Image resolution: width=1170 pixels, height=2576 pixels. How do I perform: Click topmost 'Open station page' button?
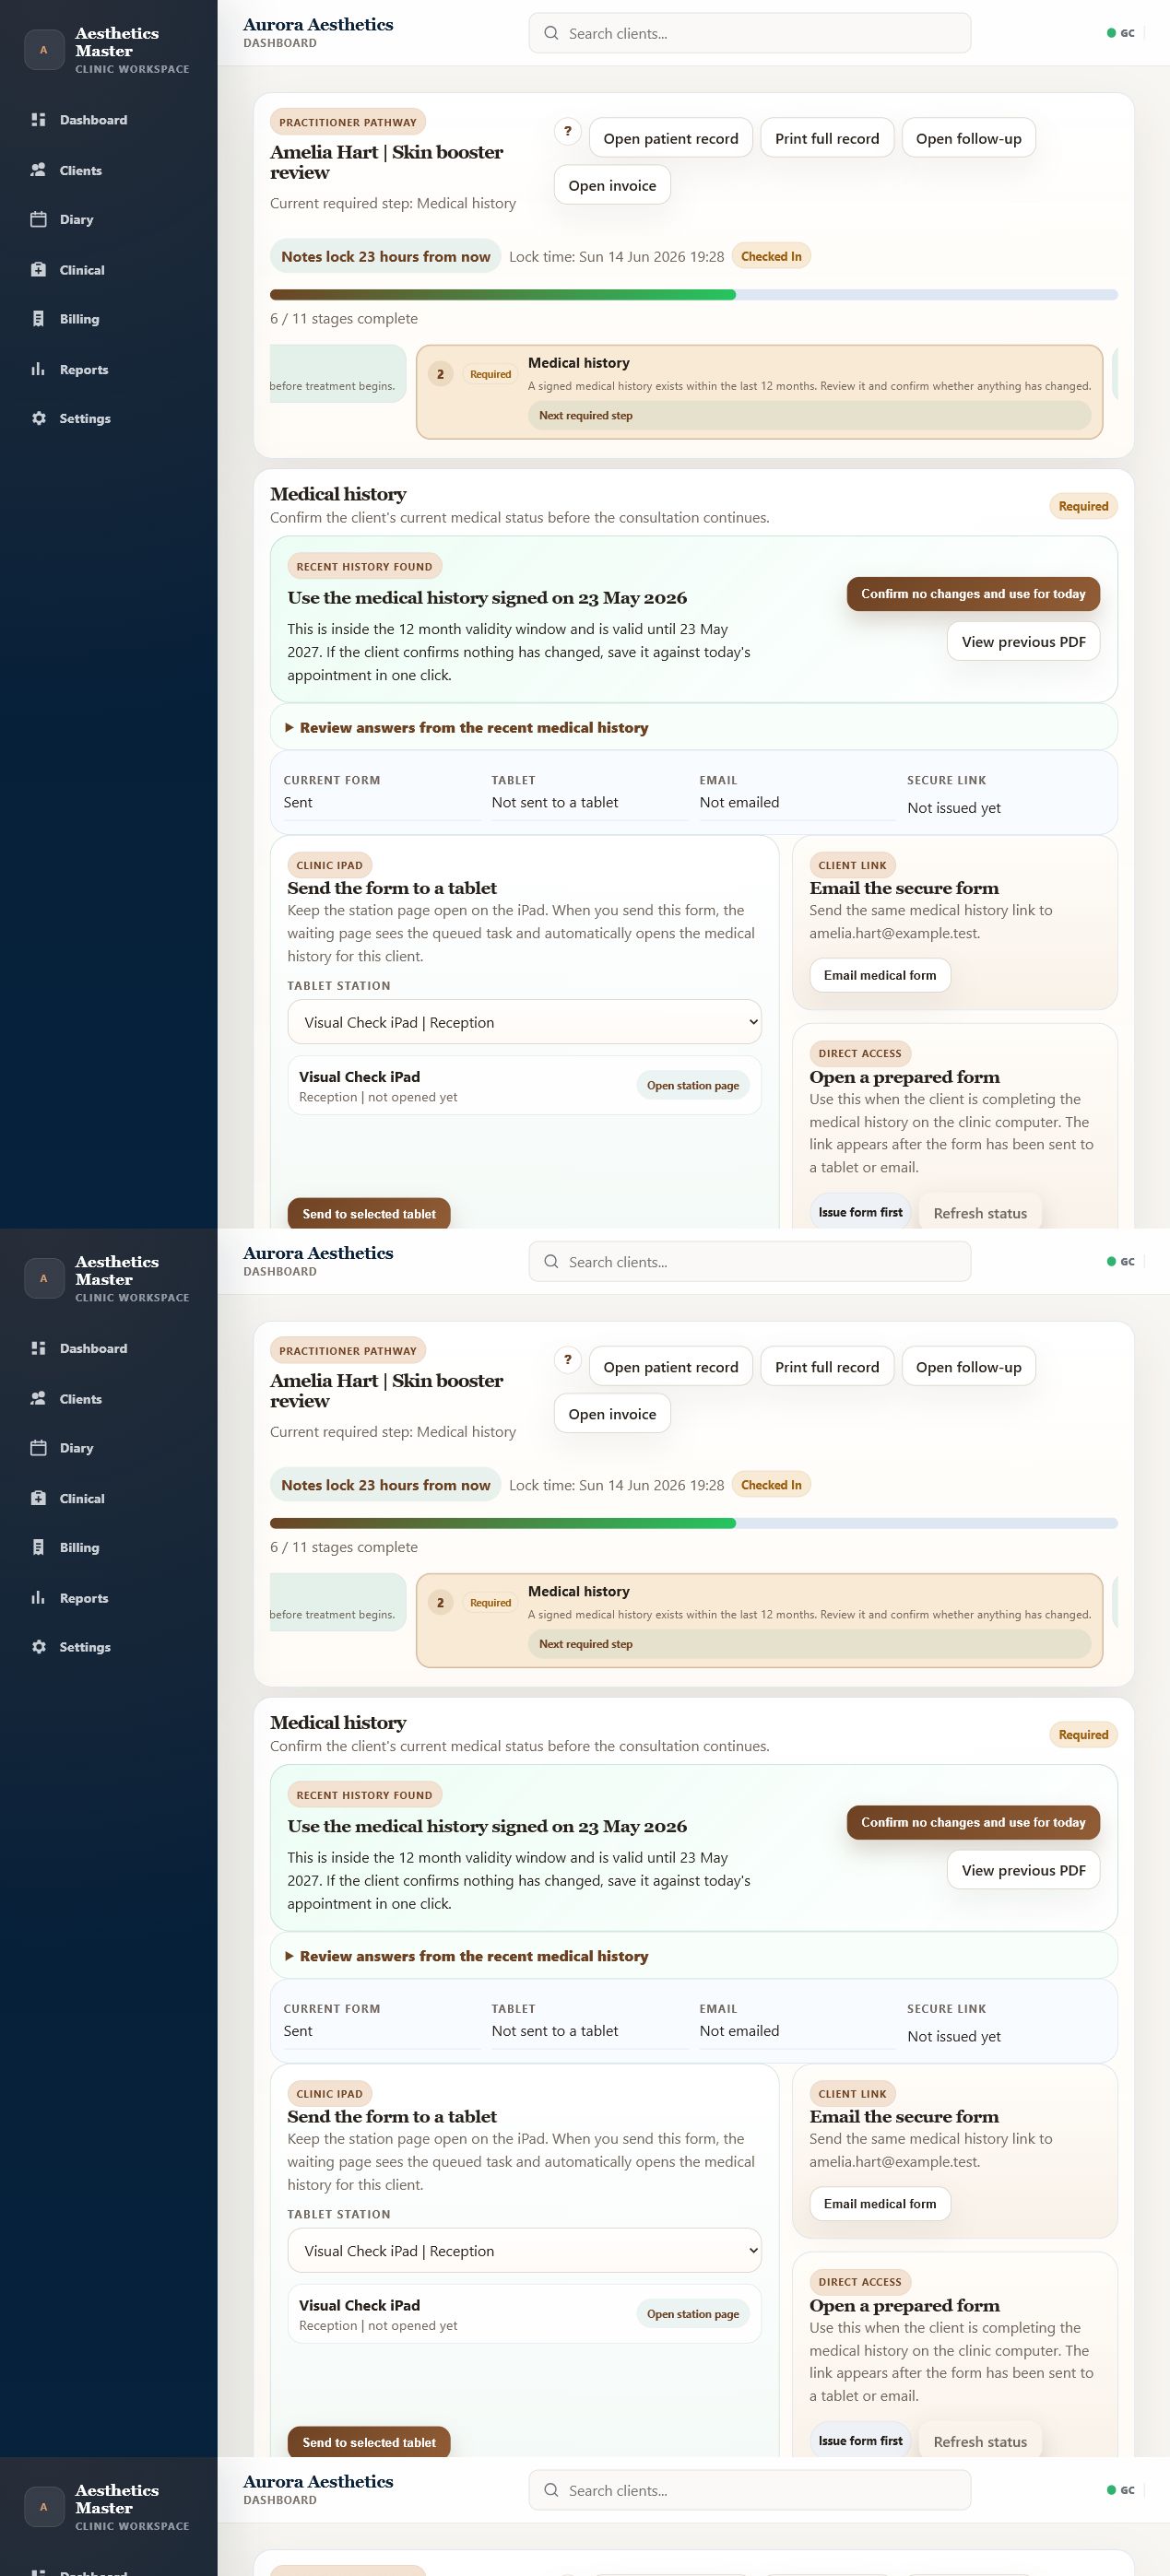pyautogui.click(x=693, y=1085)
